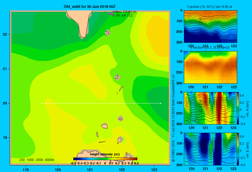Image resolution: width=252 pixels, height=172 pixels.
Task: Click the 'vel. E (m/s)' axis label
Action: (x=247, y=150)
